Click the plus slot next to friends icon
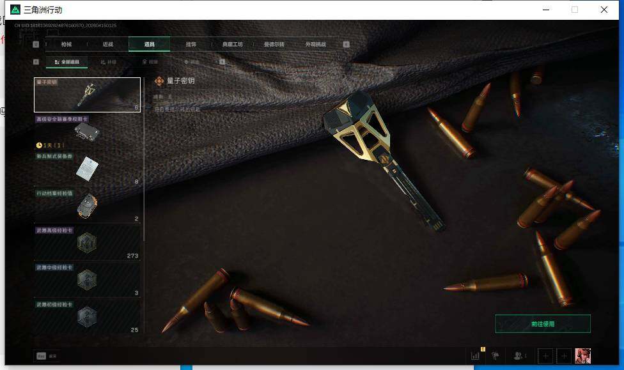This screenshot has width=624, height=370. pyautogui.click(x=545, y=356)
